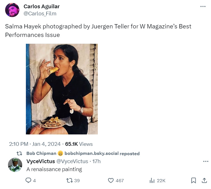The width and height of the screenshot is (211, 189).
Task: Click the @Carlos_Film handle
Action: pyautogui.click(x=40, y=13)
